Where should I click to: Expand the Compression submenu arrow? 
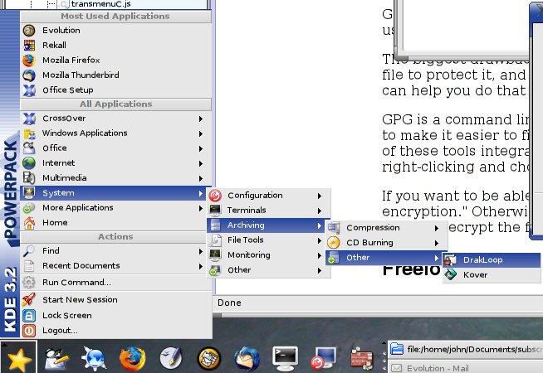tap(437, 228)
